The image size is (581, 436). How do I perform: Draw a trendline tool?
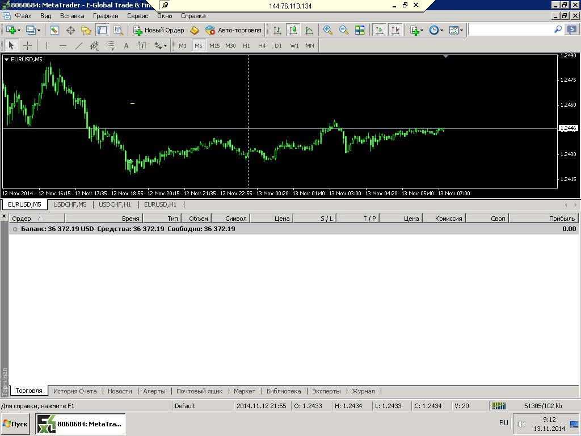pyautogui.click(x=78, y=45)
